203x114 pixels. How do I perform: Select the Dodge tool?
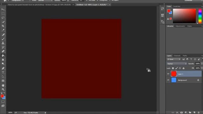(x=3, y=64)
